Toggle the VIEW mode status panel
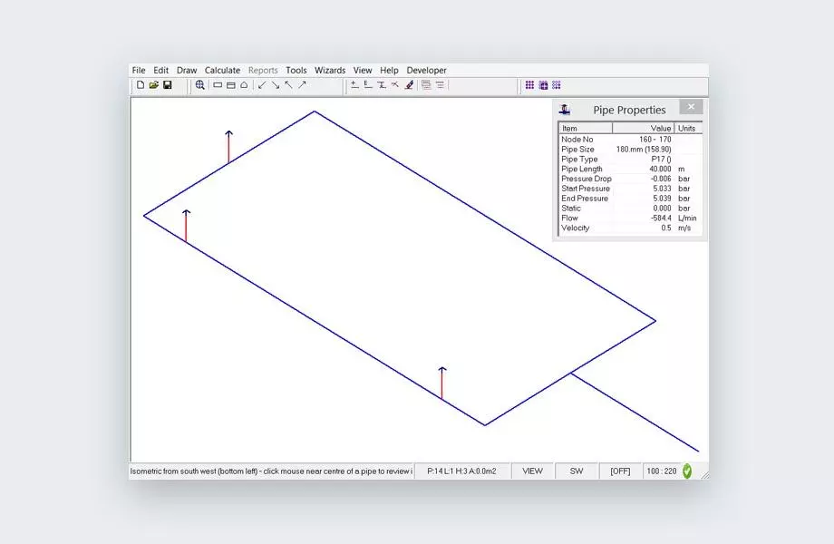The width and height of the screenshot is (834, 544). point(533,471)
